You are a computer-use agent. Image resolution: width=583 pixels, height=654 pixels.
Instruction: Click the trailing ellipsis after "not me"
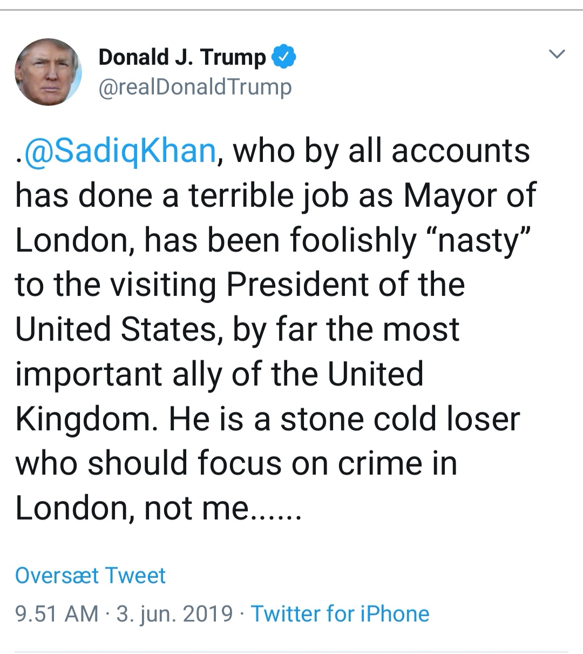(x=277, y=509)
